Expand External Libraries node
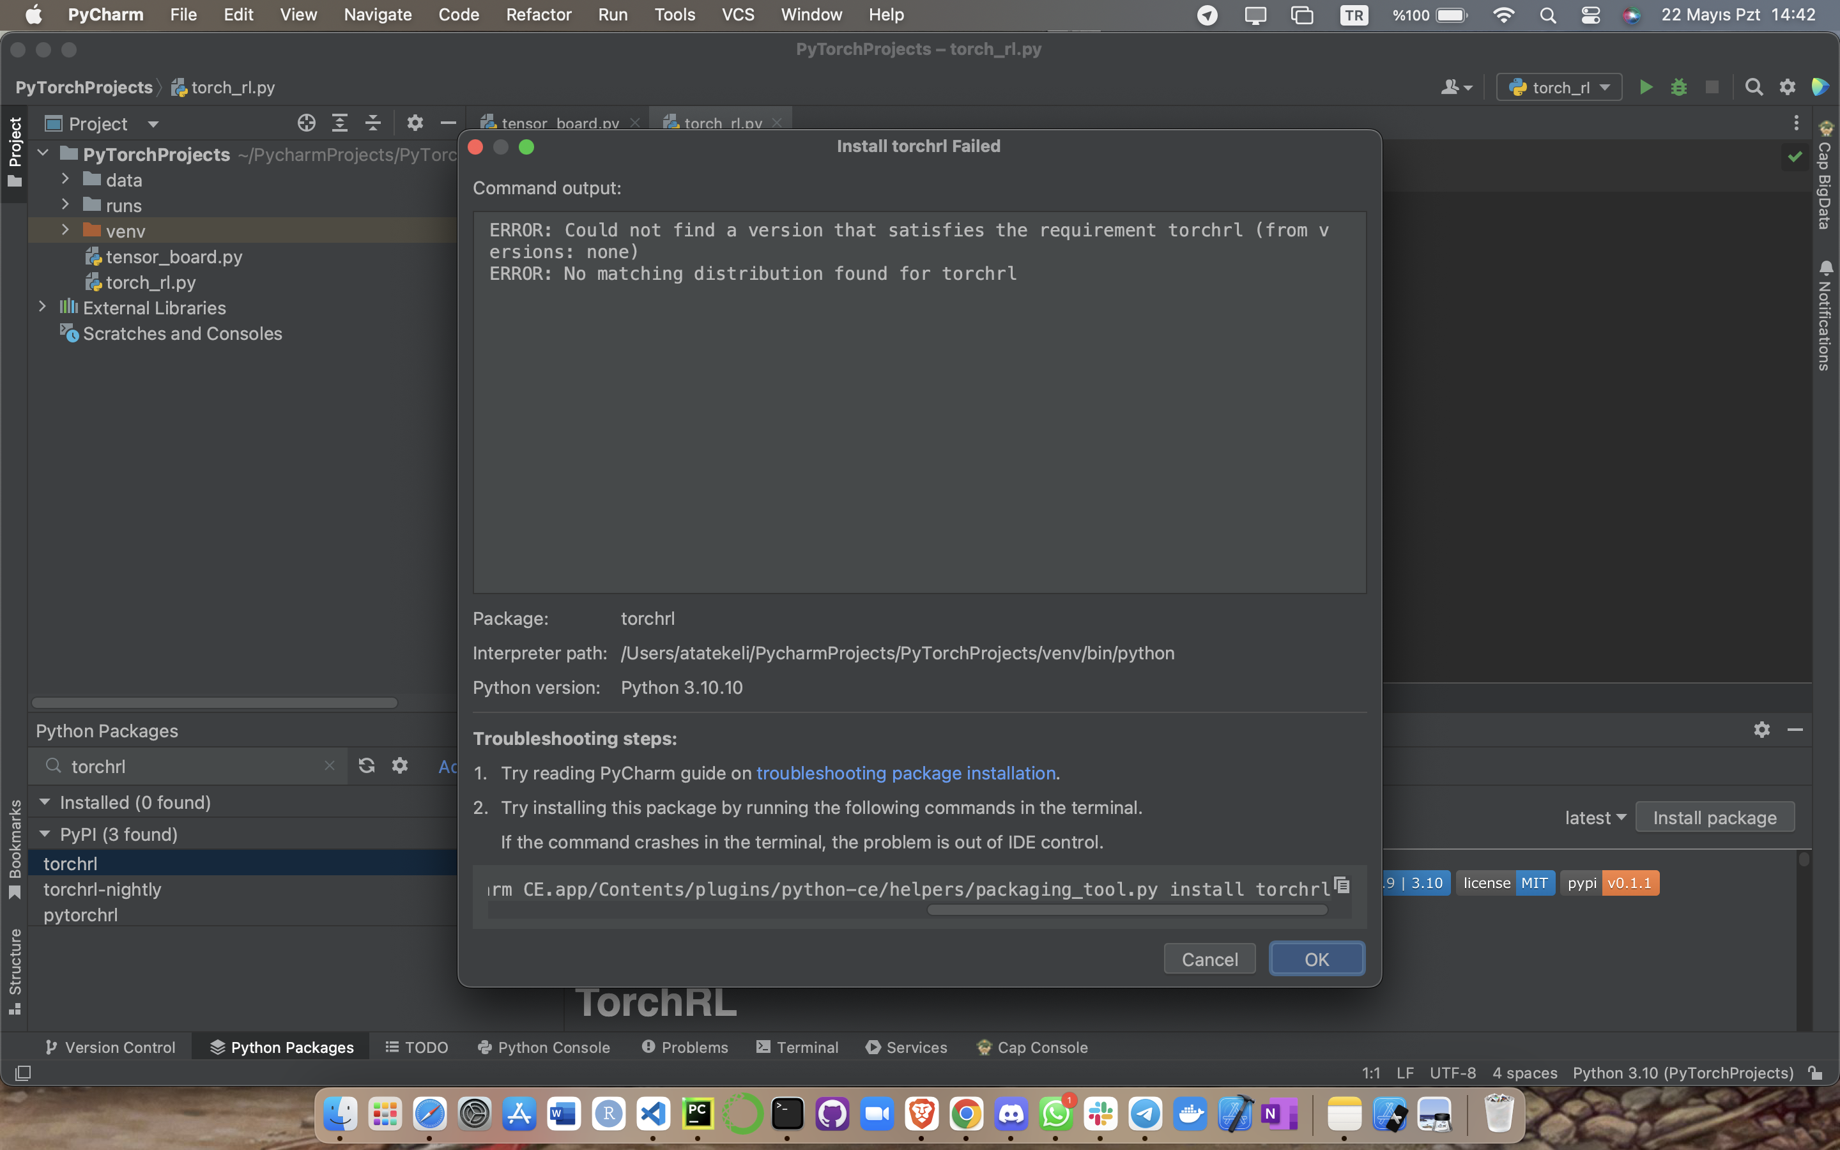 pyautogui.click(x=42, y=307)
